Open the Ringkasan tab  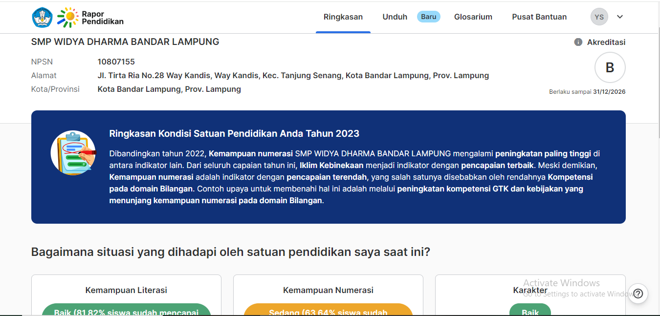(343, 17)
